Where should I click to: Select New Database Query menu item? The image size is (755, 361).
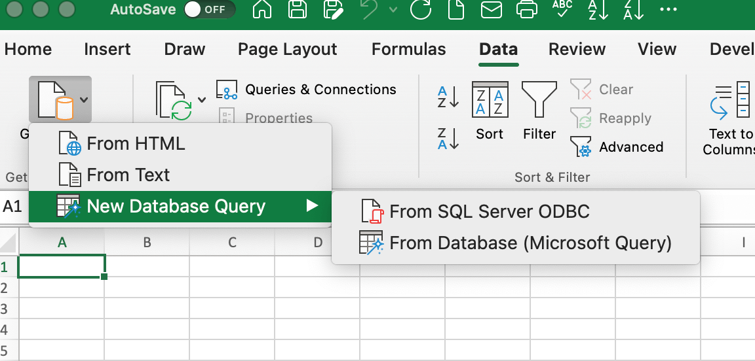pyautogui.click(x=180, y=206)
